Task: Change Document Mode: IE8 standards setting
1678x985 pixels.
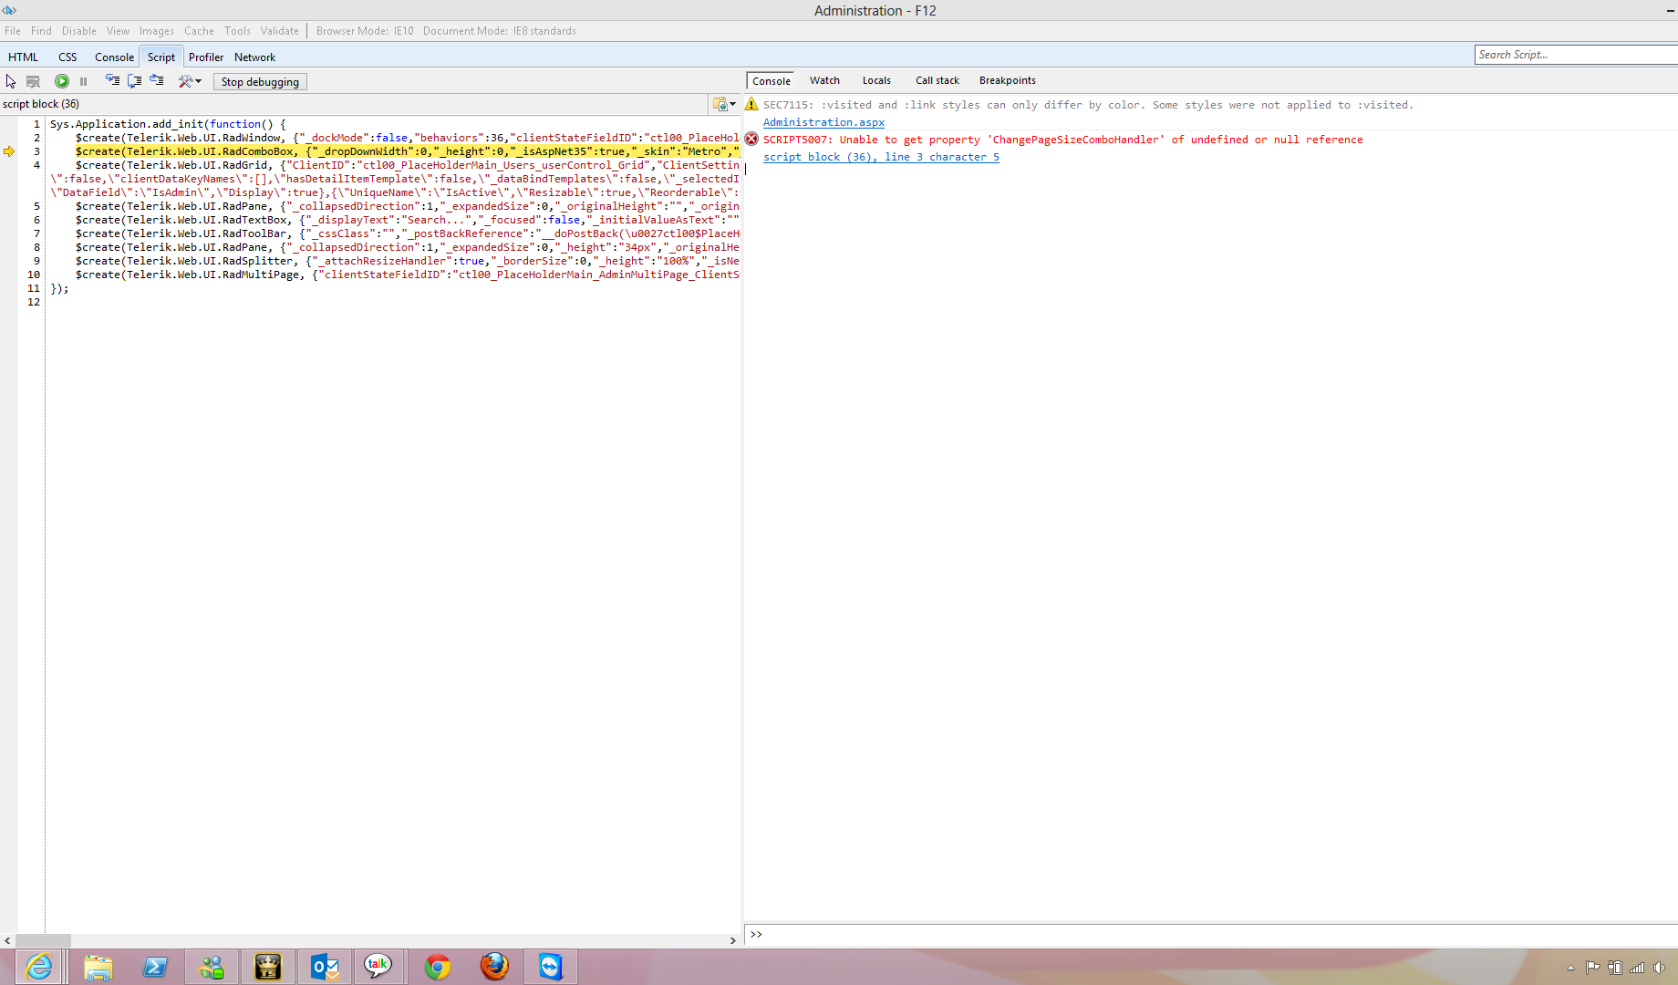Action: (x=500, y=31)
